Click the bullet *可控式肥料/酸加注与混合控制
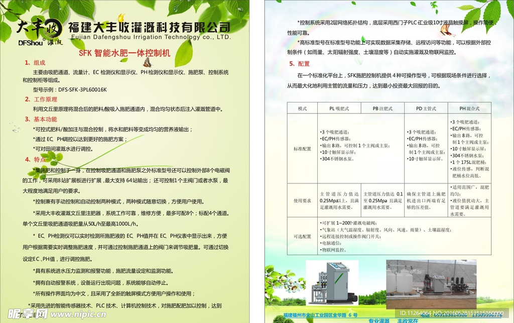The image size is (514, 323). [x=113, y=130]
